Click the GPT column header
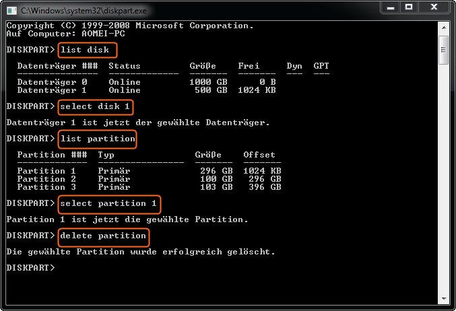Viewport: 456px width, 311px height. [321, 66]
